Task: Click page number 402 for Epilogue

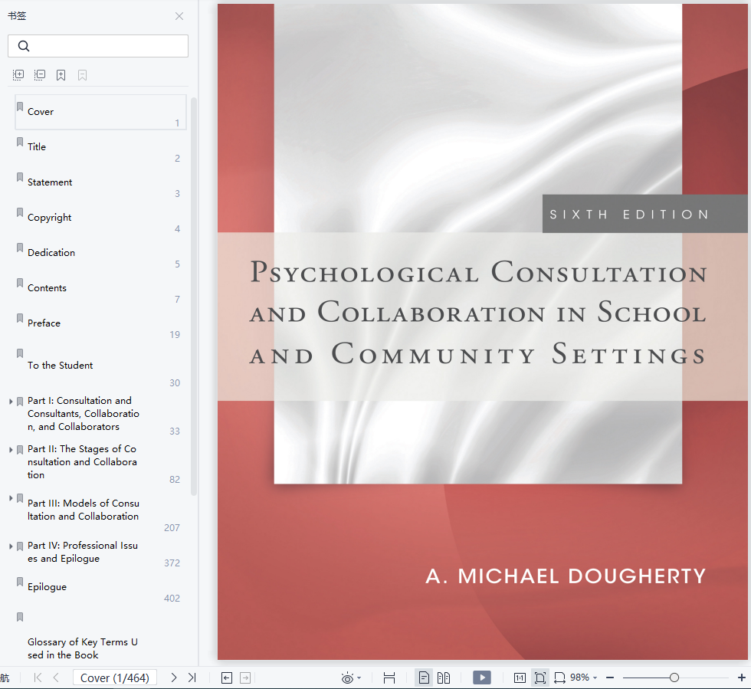Action: click(172, 598)
